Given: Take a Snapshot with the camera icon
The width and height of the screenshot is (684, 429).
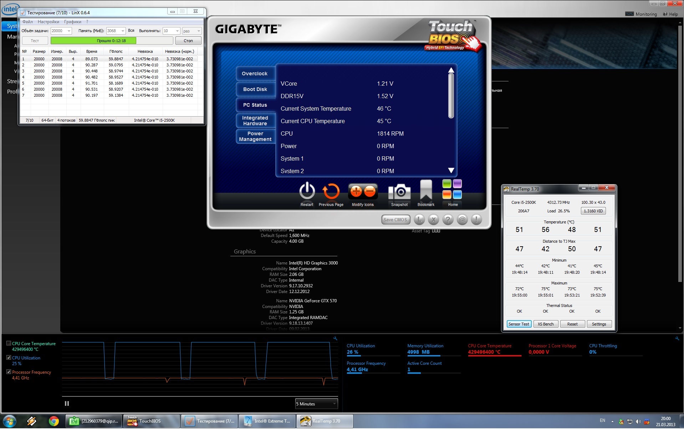Looking at the screenshot, I should point(399,192).
